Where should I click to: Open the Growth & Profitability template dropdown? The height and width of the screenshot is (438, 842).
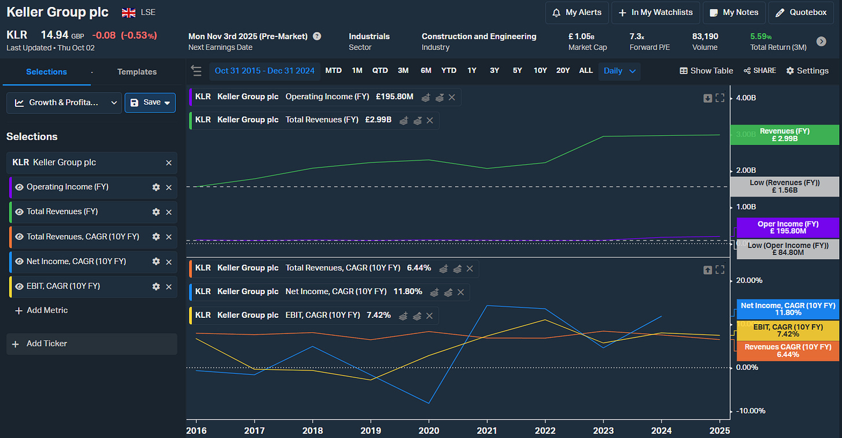point(64,103)
